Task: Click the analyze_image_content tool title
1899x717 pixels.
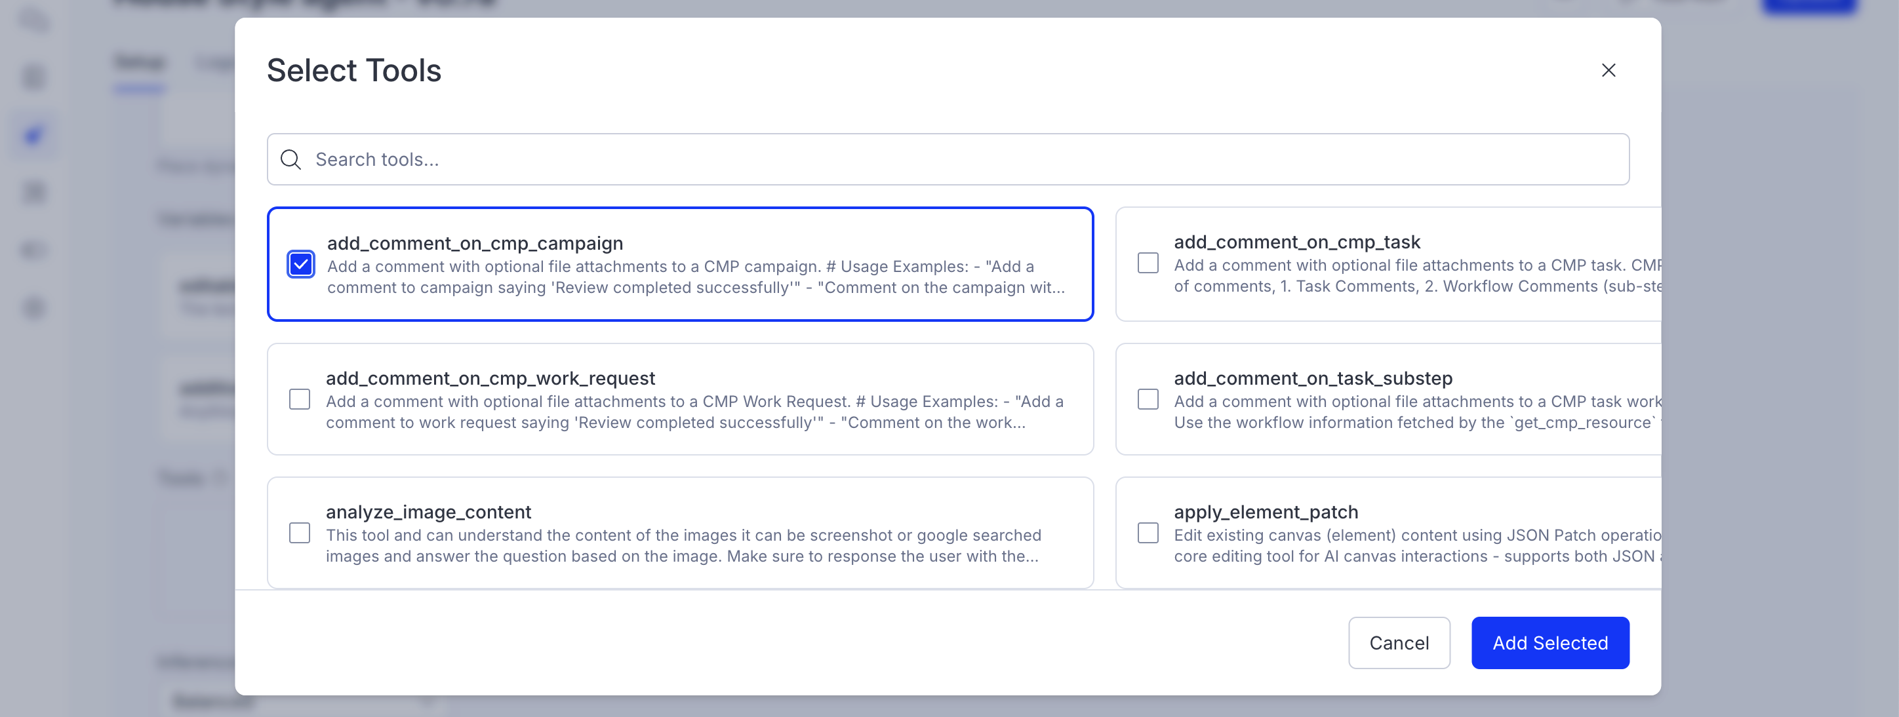Action: [428, 512]
